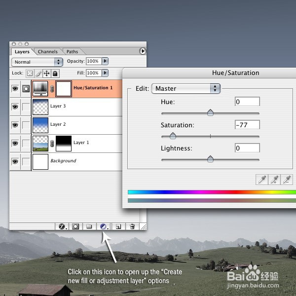Select the Add to Sample eyedropper
Screen dimensions: 296x296
[274, 180]
